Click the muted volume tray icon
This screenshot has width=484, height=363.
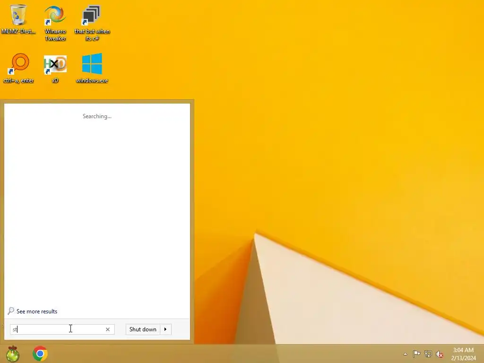coord(440,354)
